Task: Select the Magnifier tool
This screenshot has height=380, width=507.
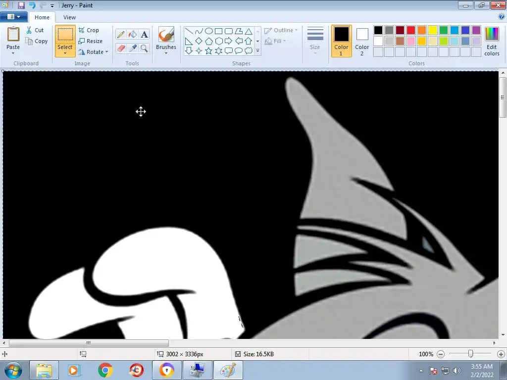Action: pyautogui.click(x=144, y=48)
